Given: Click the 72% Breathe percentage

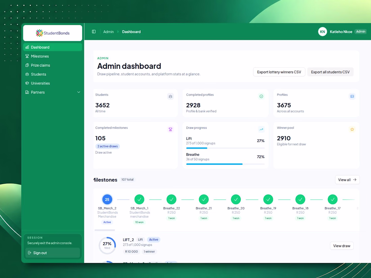Looking at the screenshot, I should (261, 157).
